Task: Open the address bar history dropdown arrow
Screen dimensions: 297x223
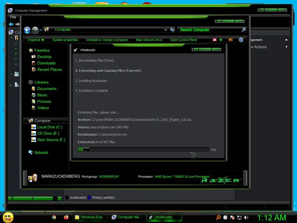Action: 166,30
